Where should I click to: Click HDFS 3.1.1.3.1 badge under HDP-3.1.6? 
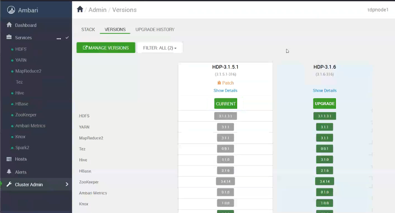(325, 116)
